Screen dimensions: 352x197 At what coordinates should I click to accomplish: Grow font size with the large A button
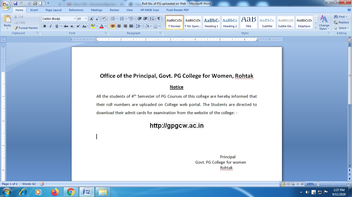click(91, 19)
